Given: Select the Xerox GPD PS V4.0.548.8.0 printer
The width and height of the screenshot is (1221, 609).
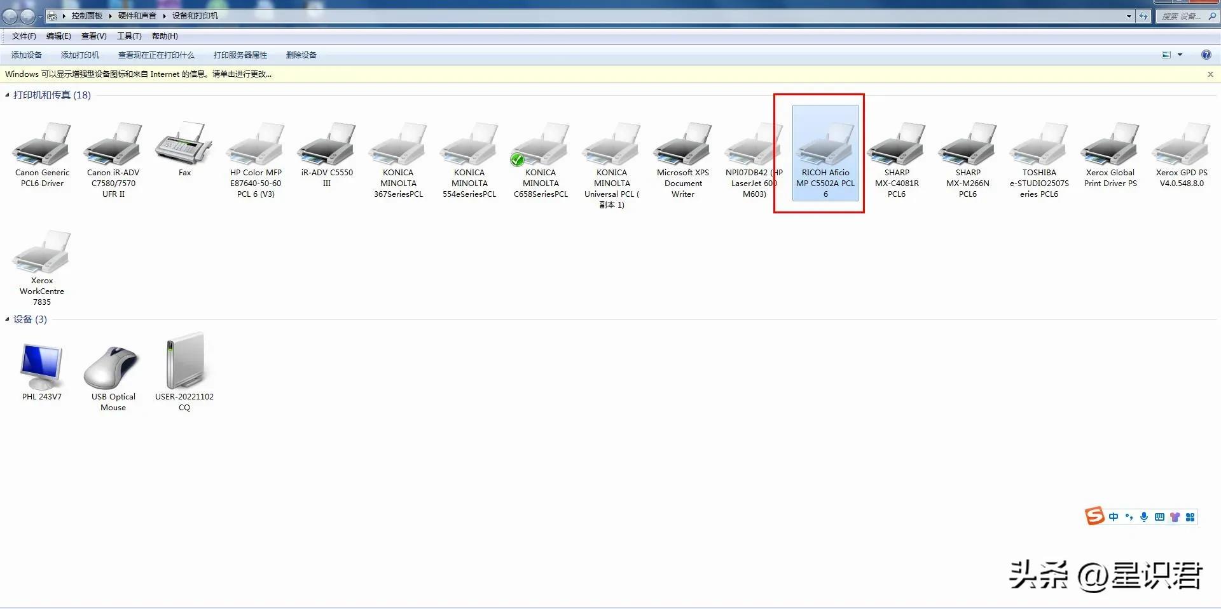Looking at the screenshot, I should (x=1182, y=156).
